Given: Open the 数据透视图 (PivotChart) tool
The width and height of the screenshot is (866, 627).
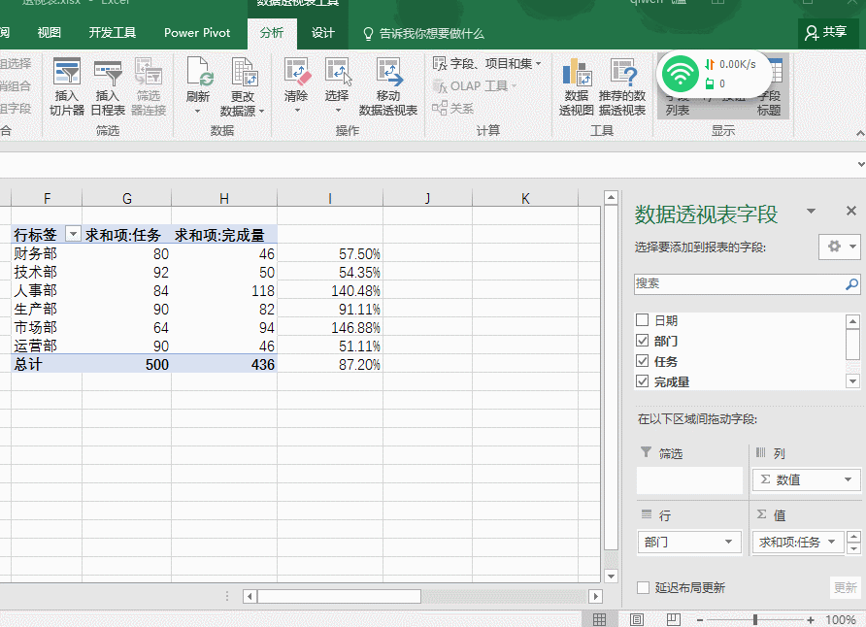Looking at the screenshot, I should point(577,74).
